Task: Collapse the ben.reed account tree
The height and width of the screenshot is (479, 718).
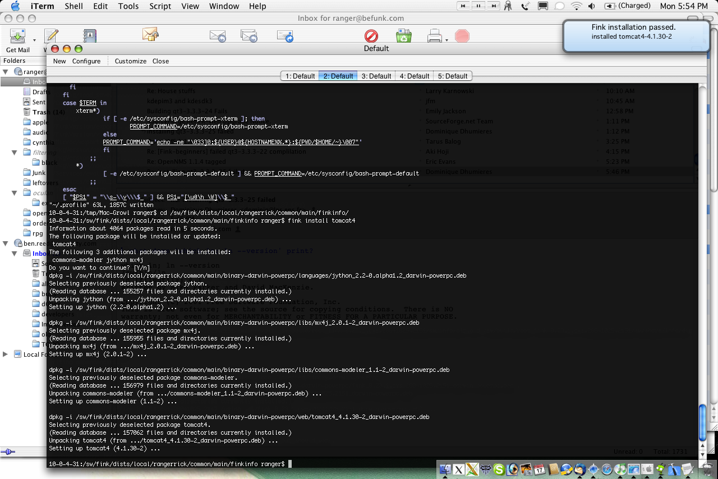Action: (6, 243)
